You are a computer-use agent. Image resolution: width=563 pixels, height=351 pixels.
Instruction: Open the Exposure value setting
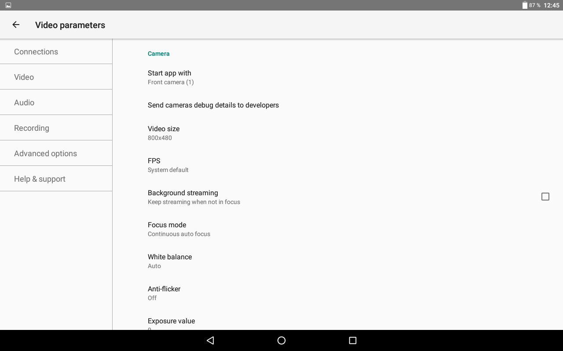click(338, 320)
